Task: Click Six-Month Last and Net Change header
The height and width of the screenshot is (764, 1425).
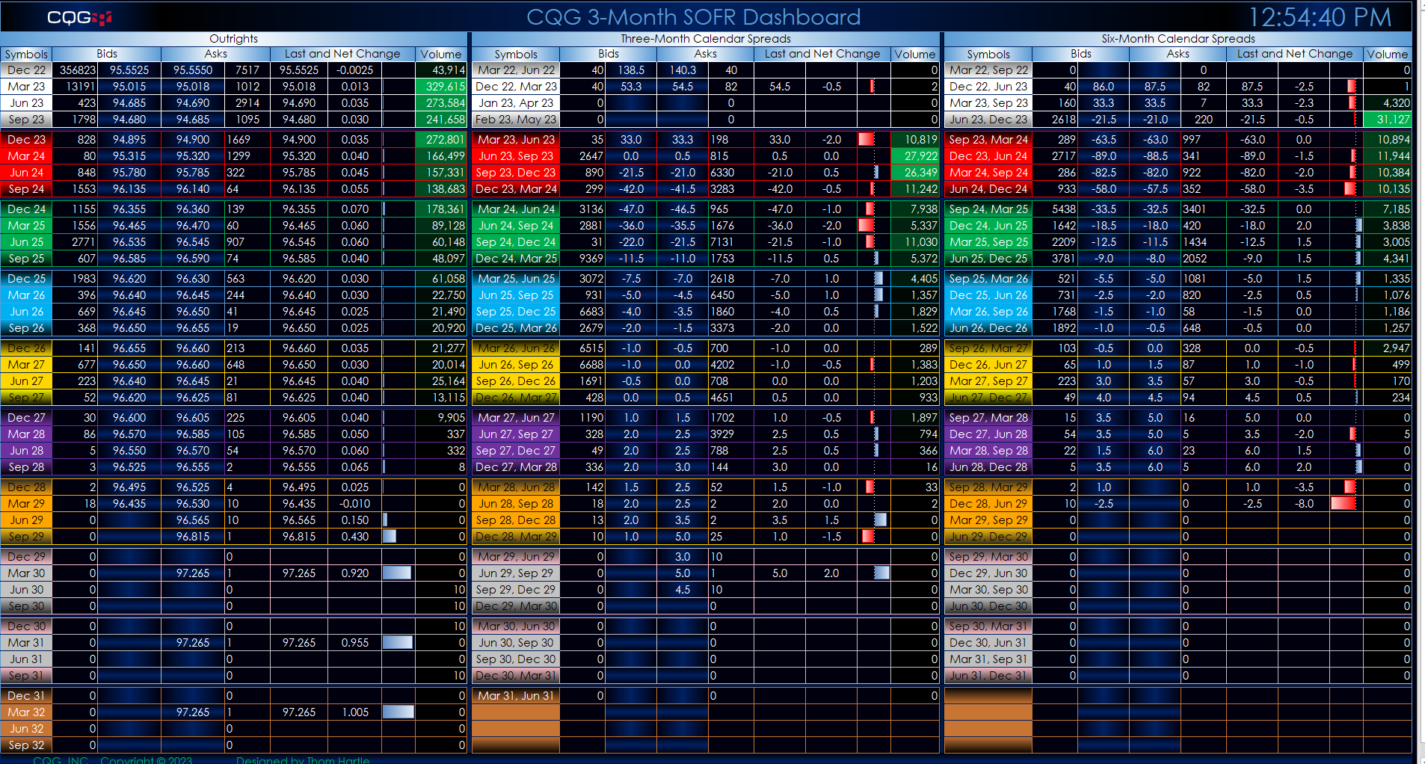Action: click(1294, 54)
